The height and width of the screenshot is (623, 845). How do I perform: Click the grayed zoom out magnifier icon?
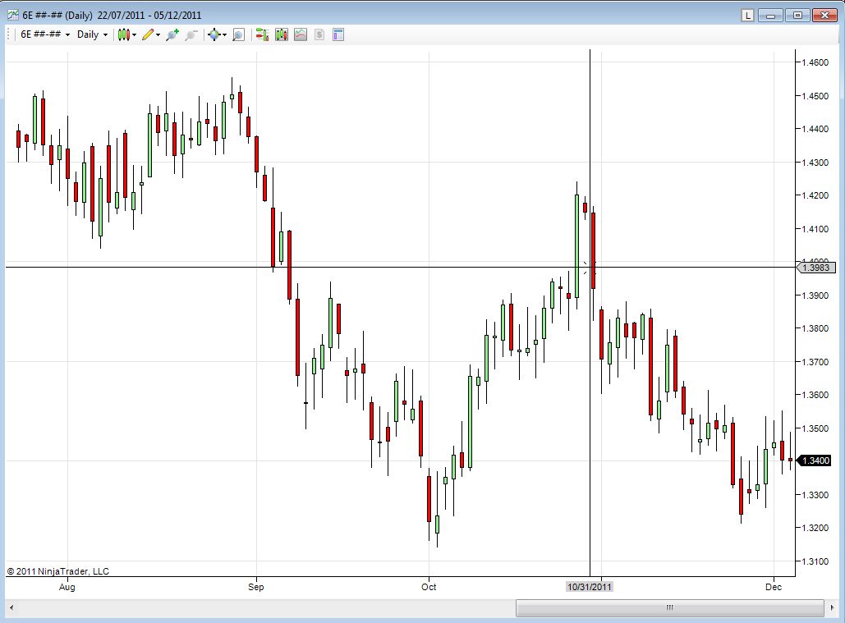coord(191,35)
